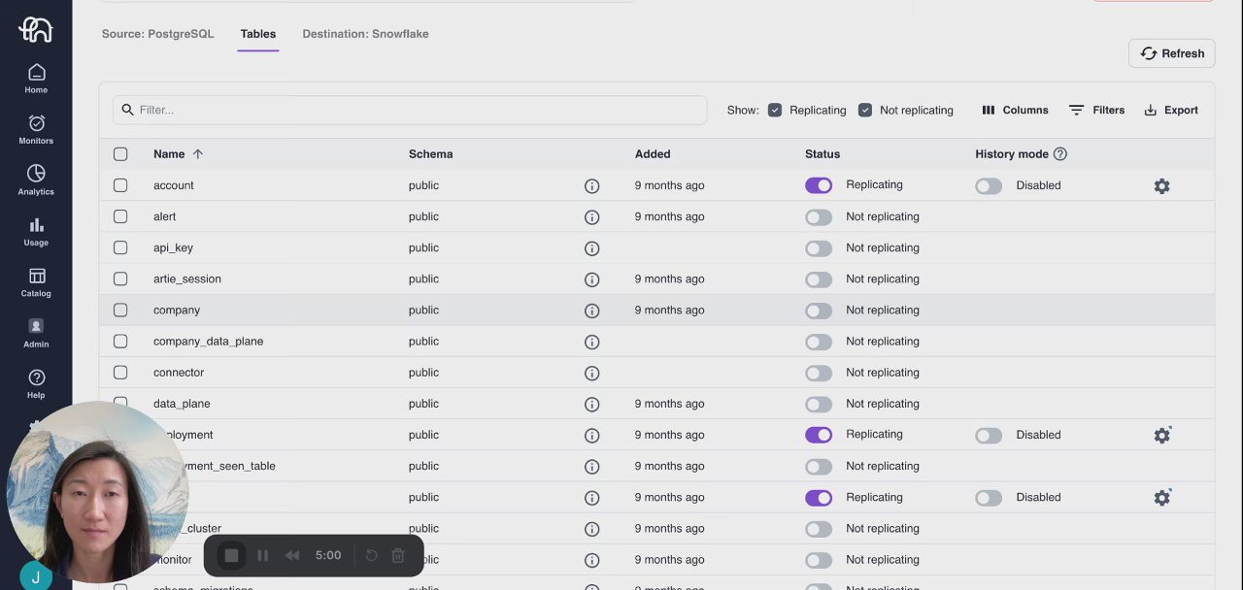Disable replication toggle for account table
The image size is (1243, 590).
click(x=819, y=185)
